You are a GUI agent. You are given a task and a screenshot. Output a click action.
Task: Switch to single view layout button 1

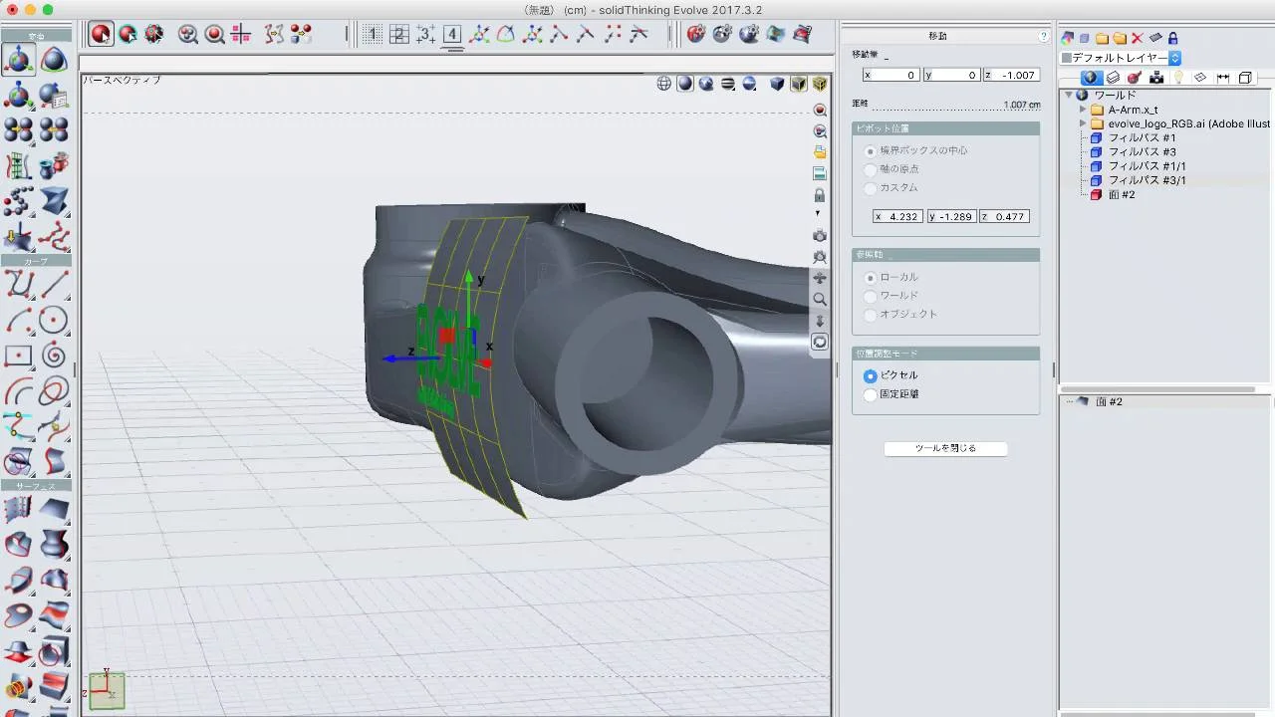pyautogui.click(x=373, y=34)
